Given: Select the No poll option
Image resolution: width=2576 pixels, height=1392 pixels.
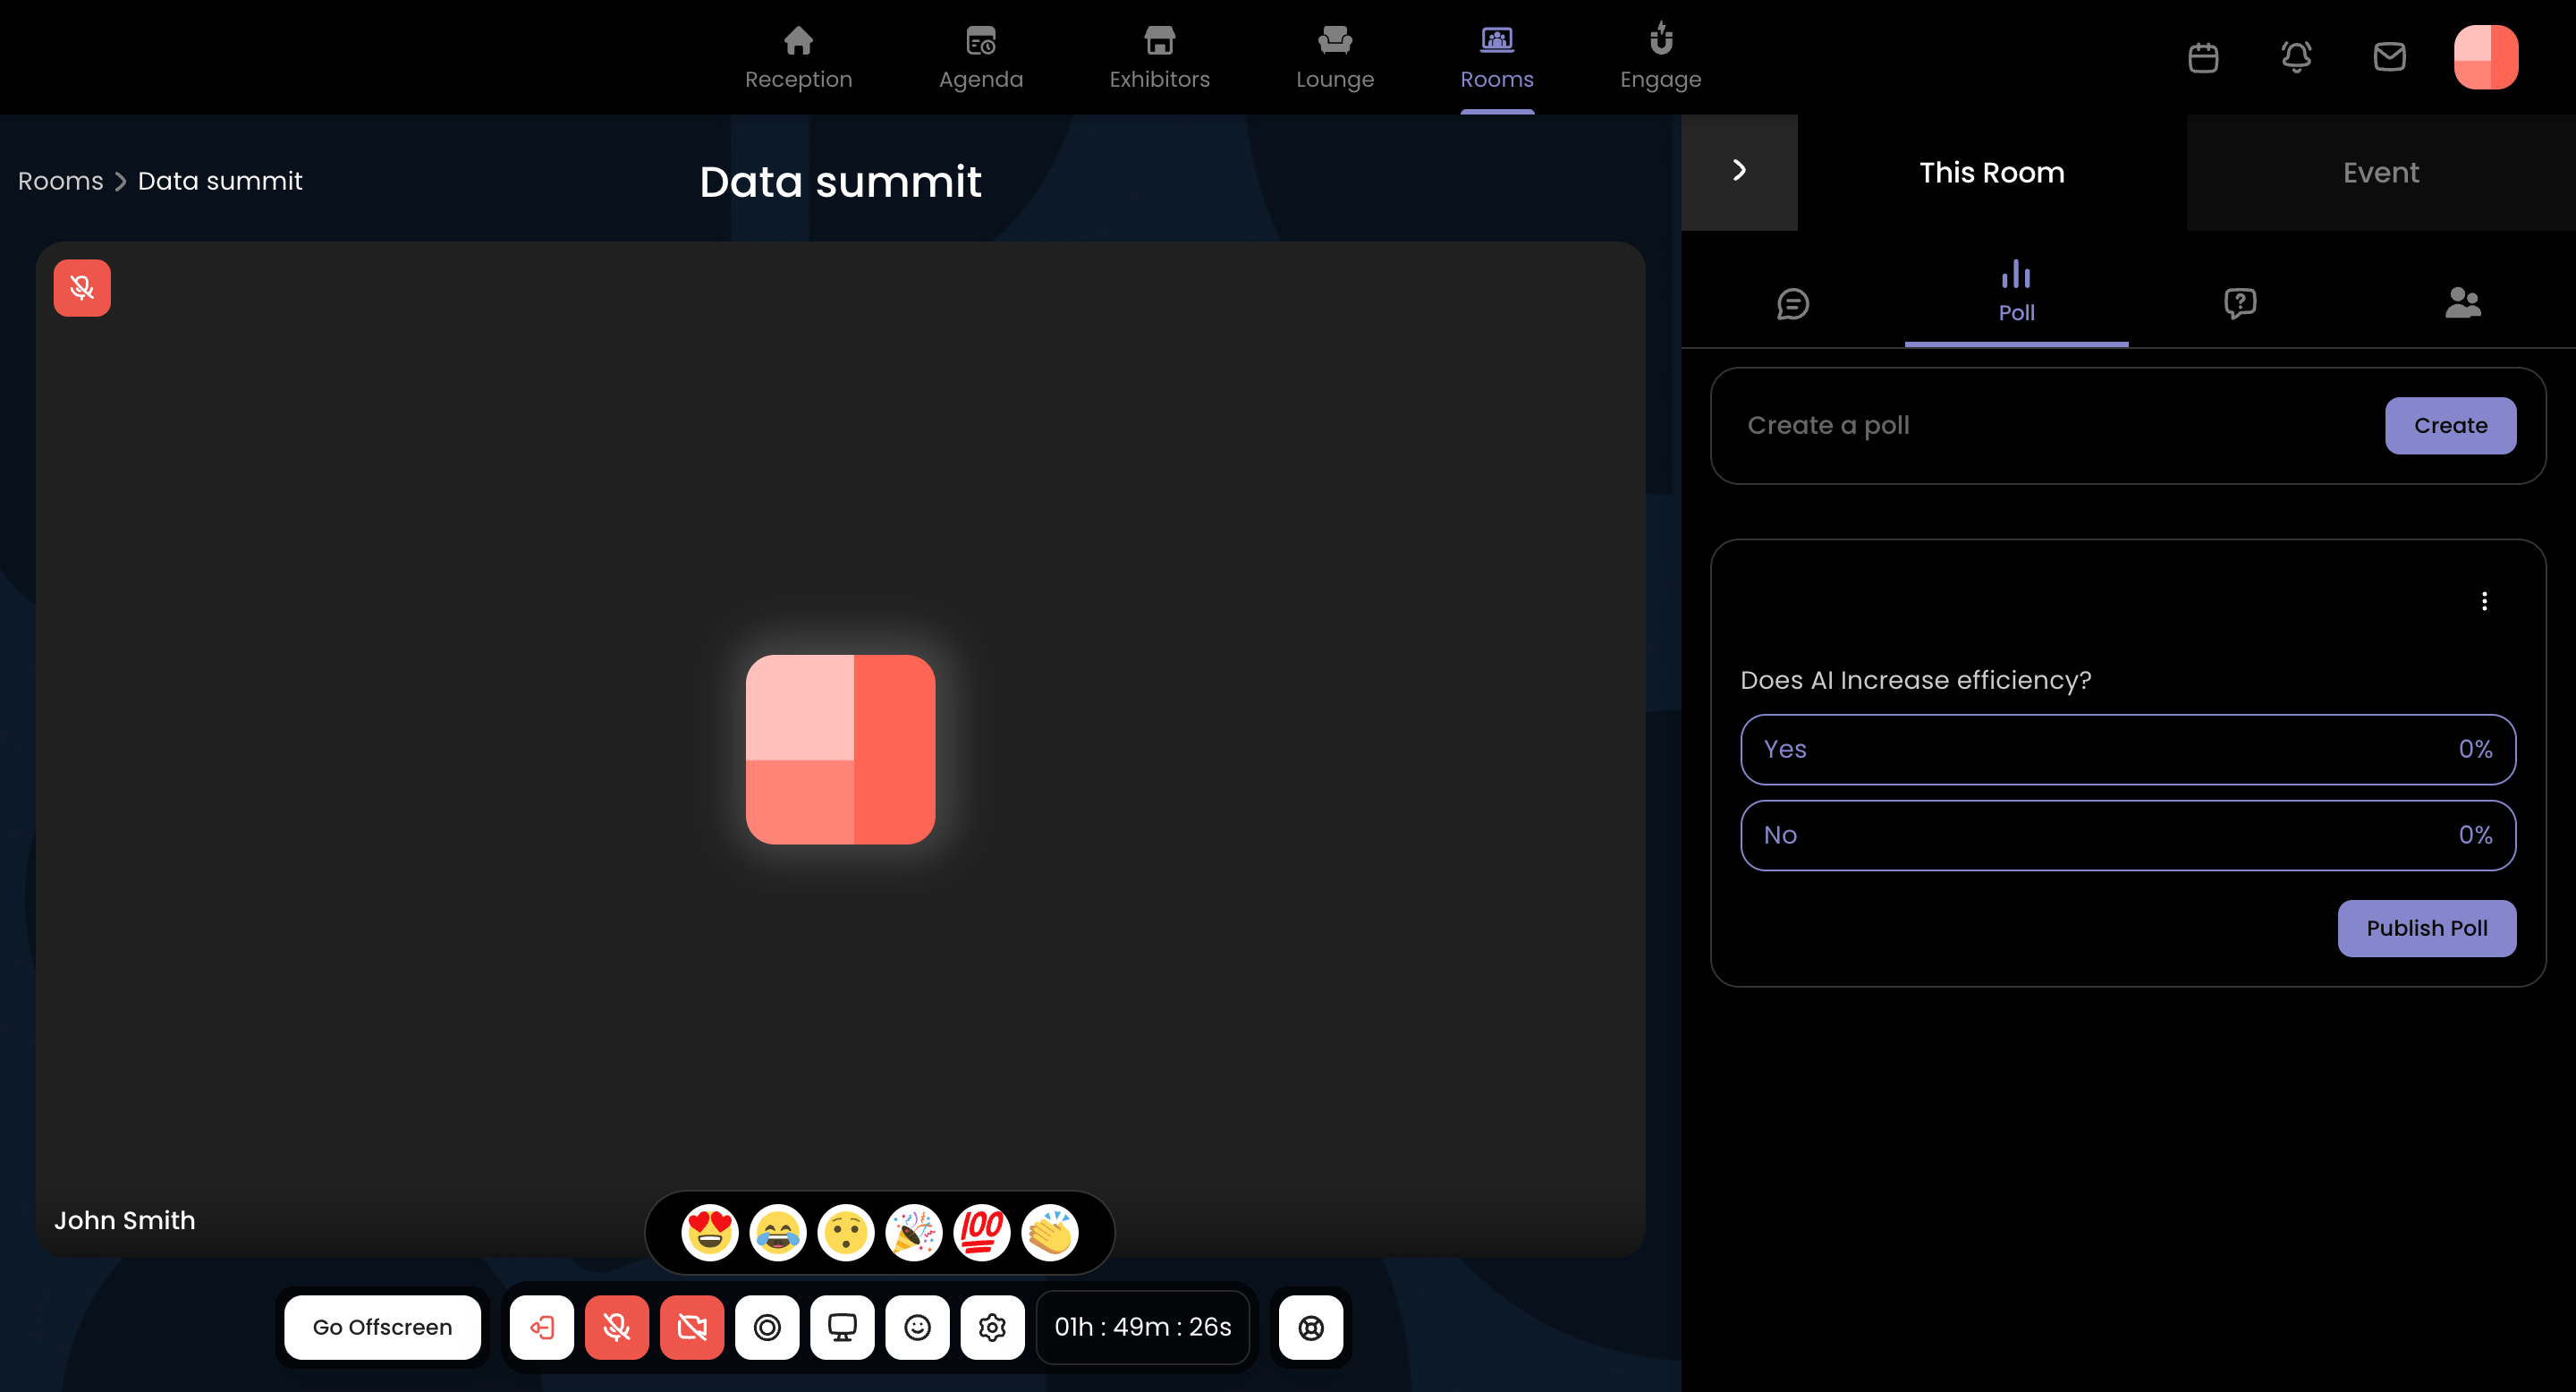Looking at the screenshot, I should [x=2128, y=835].
